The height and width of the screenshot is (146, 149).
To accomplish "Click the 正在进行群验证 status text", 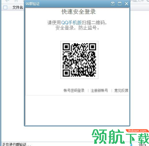I will coord(17,144).
